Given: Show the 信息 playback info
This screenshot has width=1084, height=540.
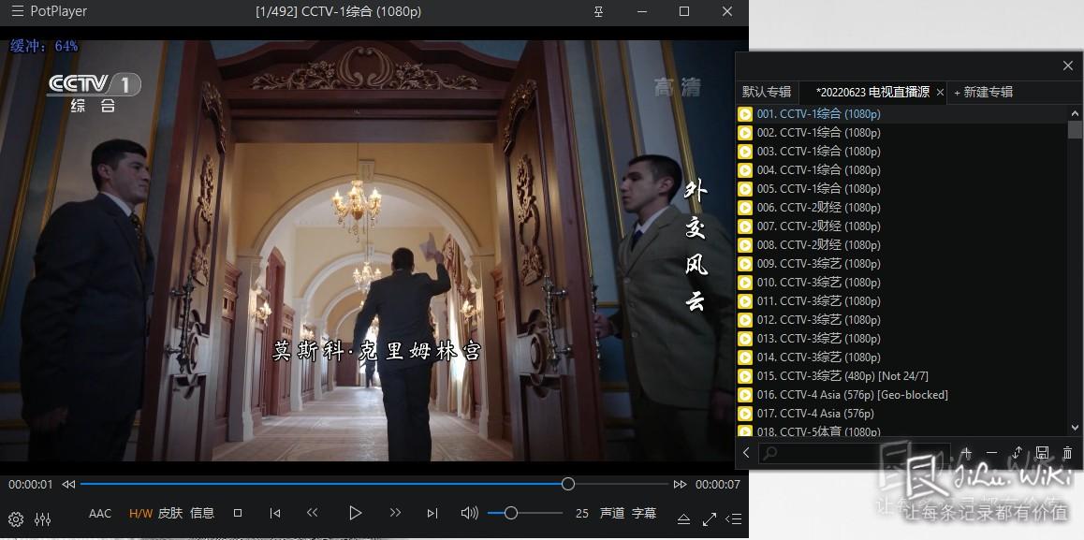Looking at the screenshot, I should pyautogui.click(x=202, y=513).
